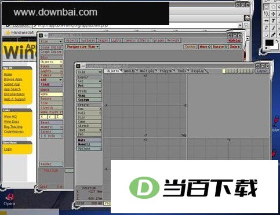The width and height of the screenshot is (280, 215).
Task: Open the Perspective View dropdown
Action: pos(83,47)
